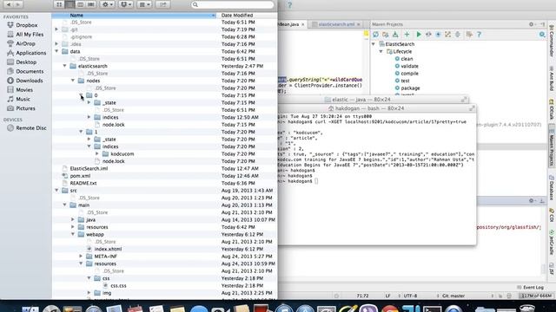The width and height of the screenshot is (556, 312).
Task: Click Git: master branch widget
Action: pyautogui.click(x=453, y=296)
